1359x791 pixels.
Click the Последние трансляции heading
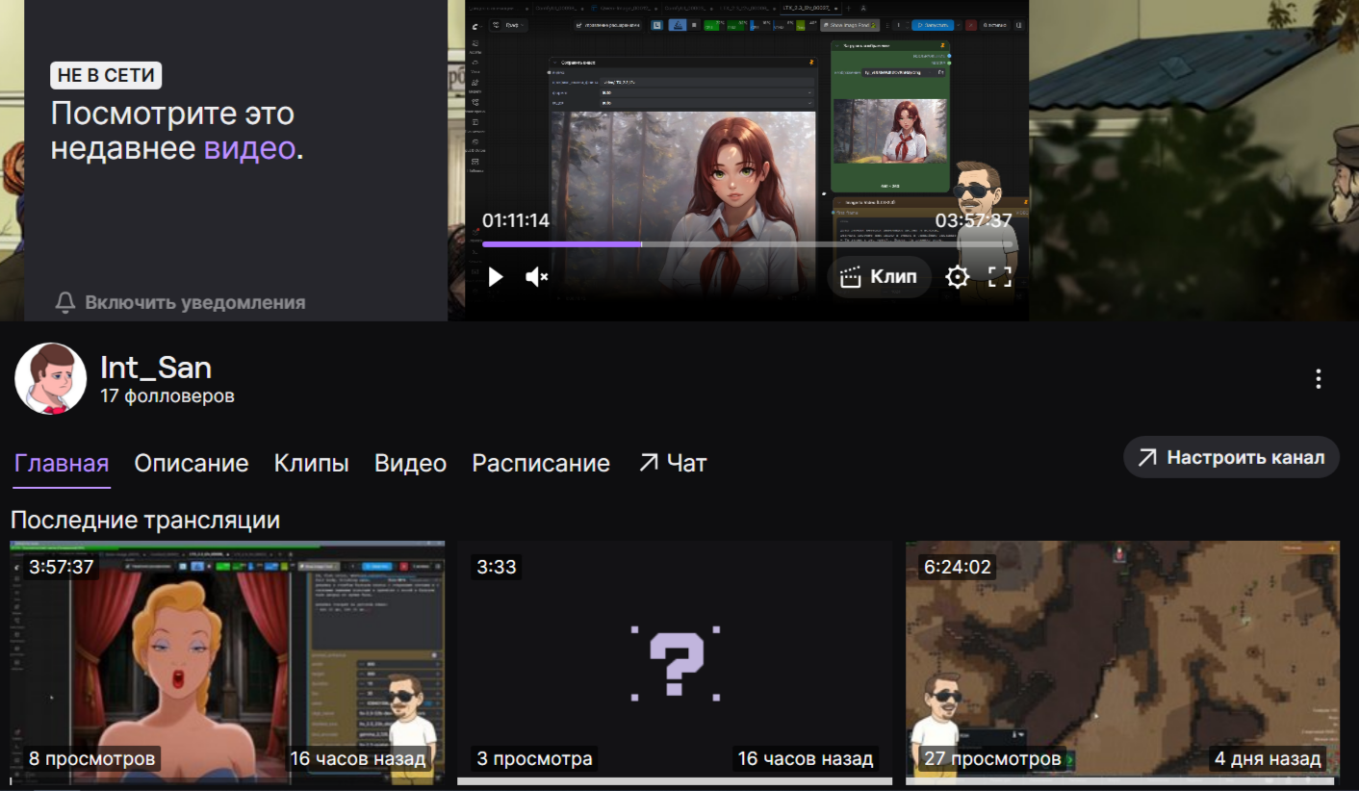click(x=145, y=521)
